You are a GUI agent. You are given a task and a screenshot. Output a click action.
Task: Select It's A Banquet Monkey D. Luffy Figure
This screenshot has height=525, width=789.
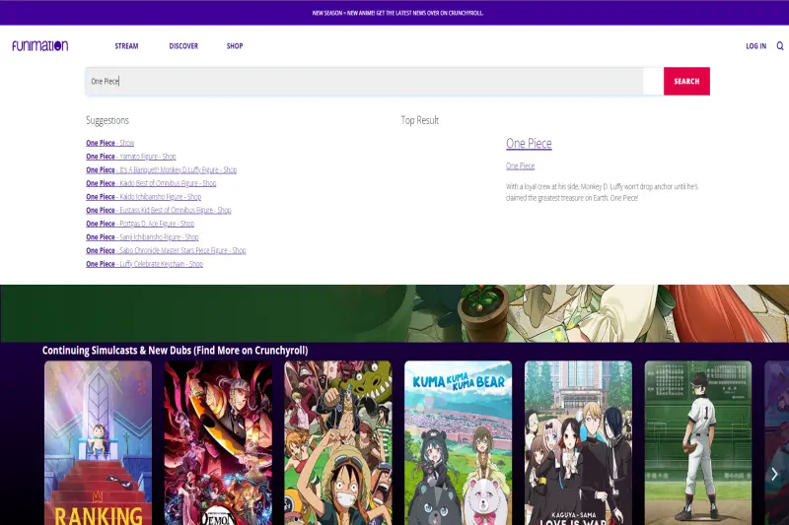tap(161, 169)
